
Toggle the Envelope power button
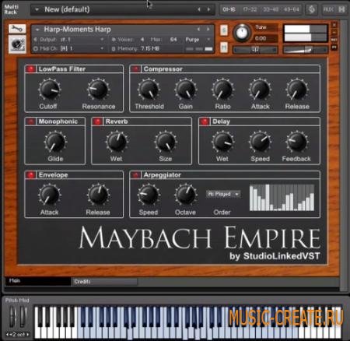click(31, 175)
